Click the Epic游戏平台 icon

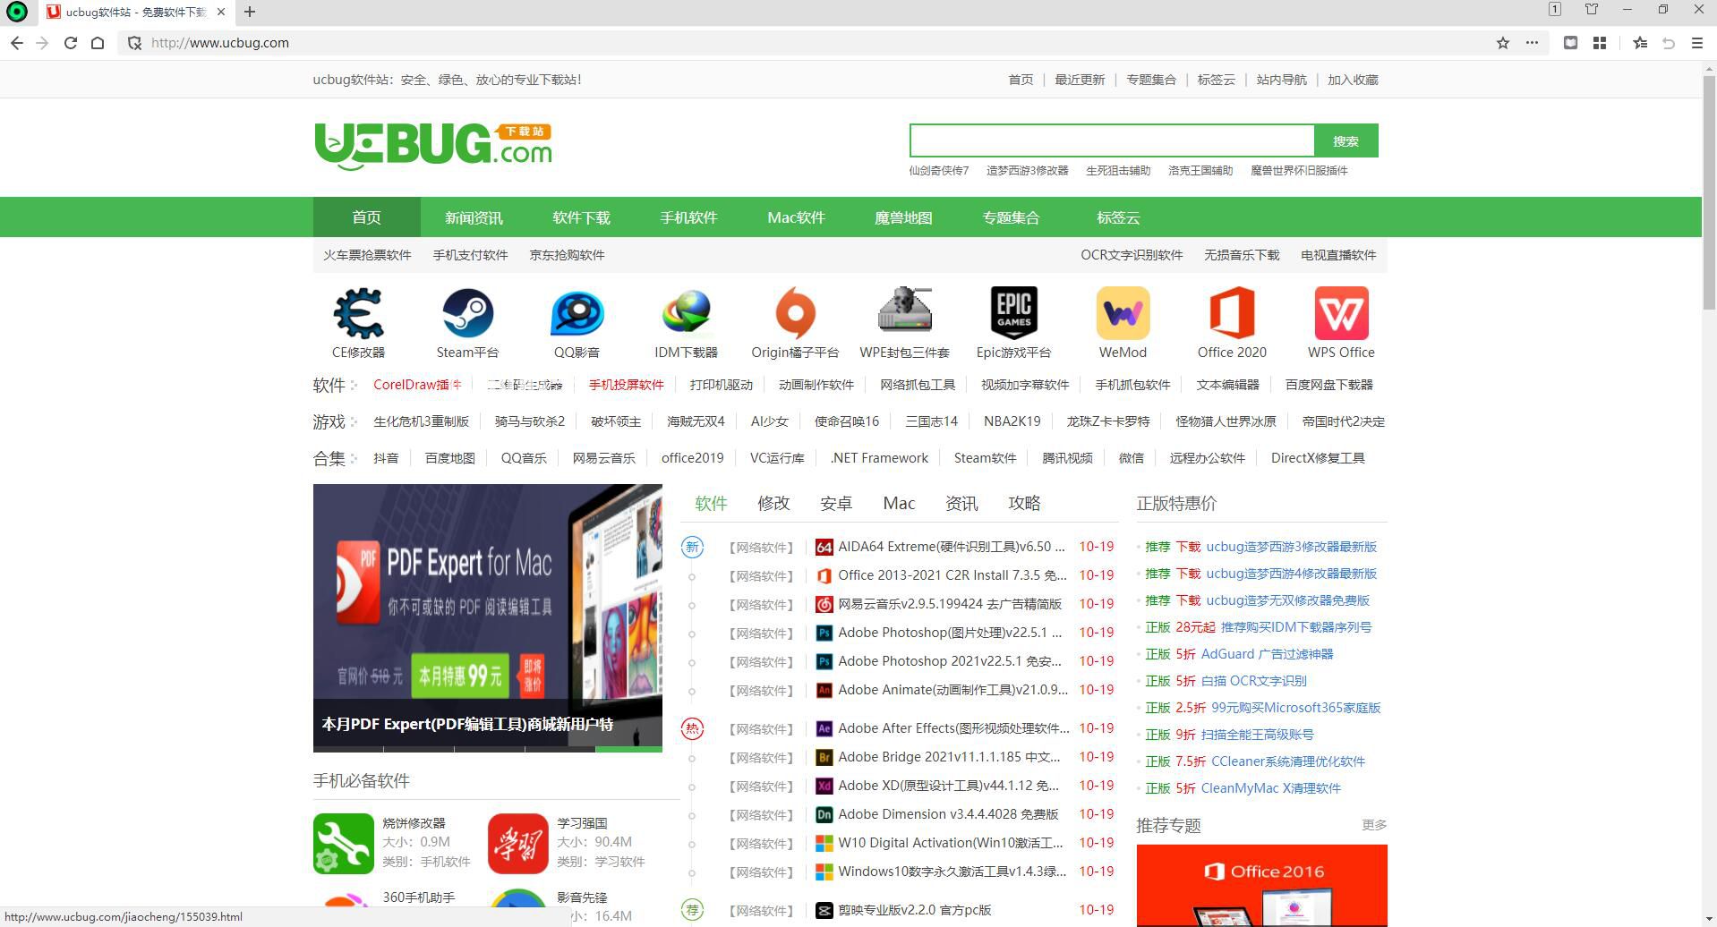1013,313
